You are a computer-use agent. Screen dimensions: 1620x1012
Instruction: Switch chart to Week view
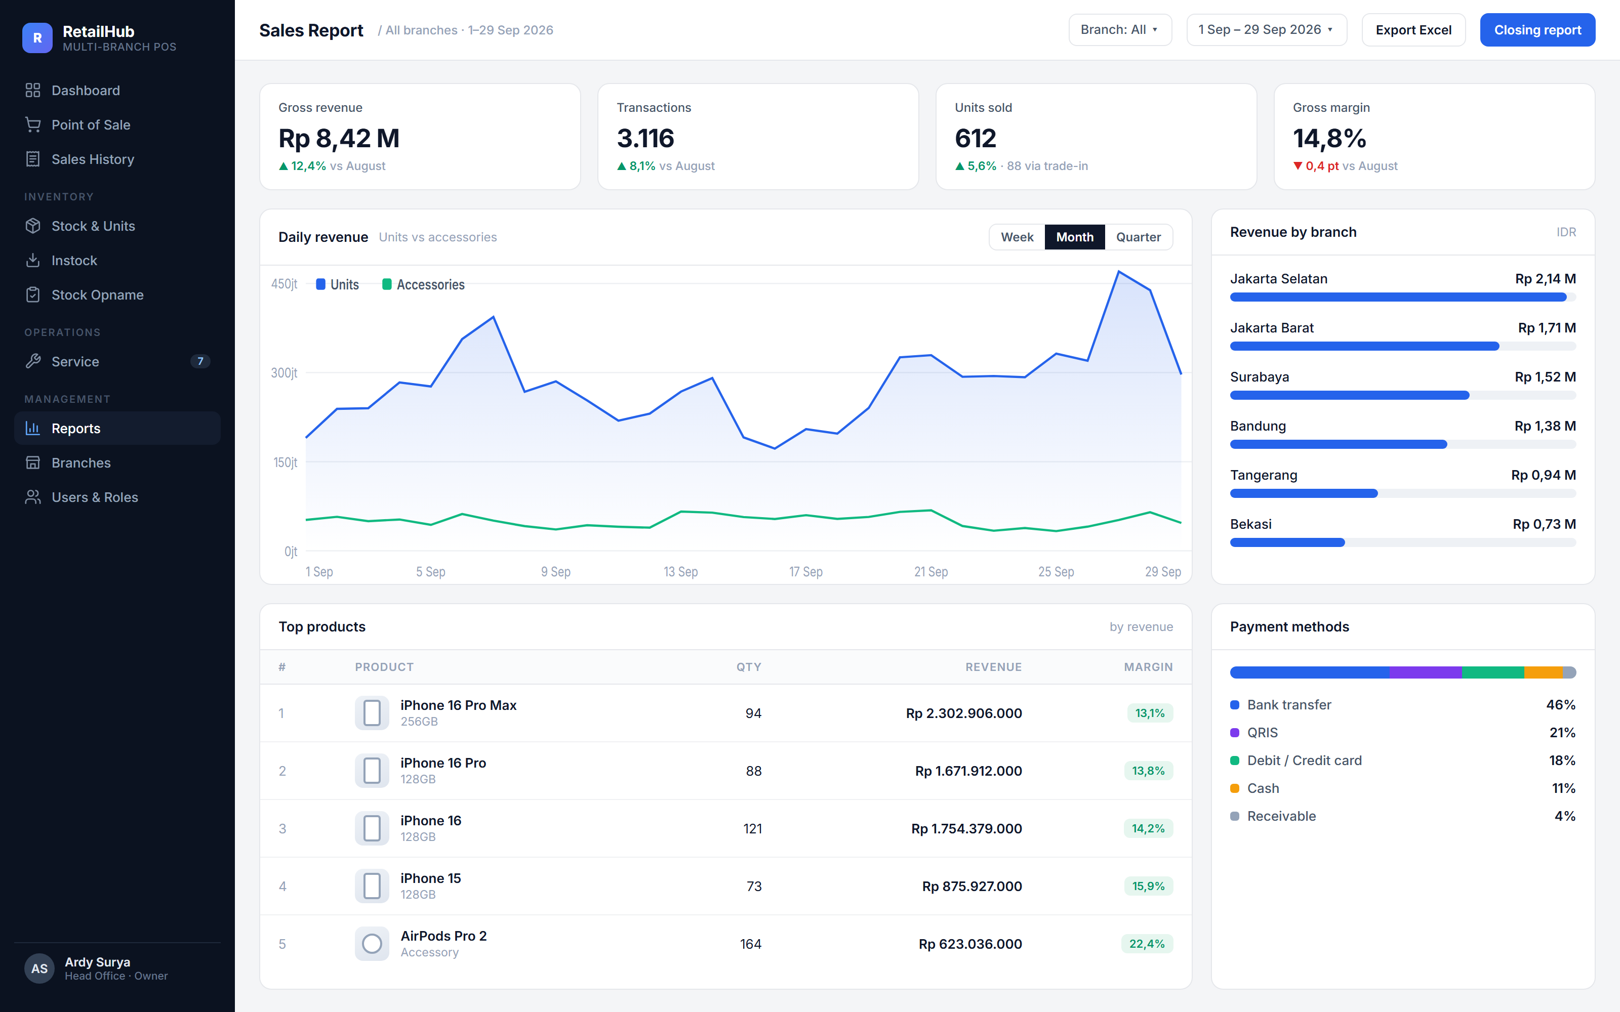[x=1017, y=237]
